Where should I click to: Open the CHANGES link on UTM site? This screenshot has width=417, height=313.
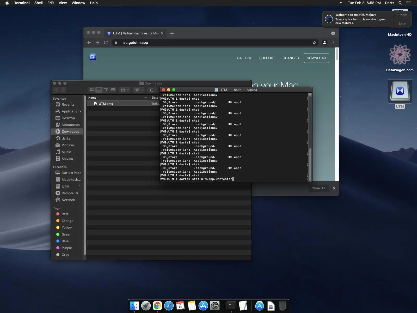[291, 58]
